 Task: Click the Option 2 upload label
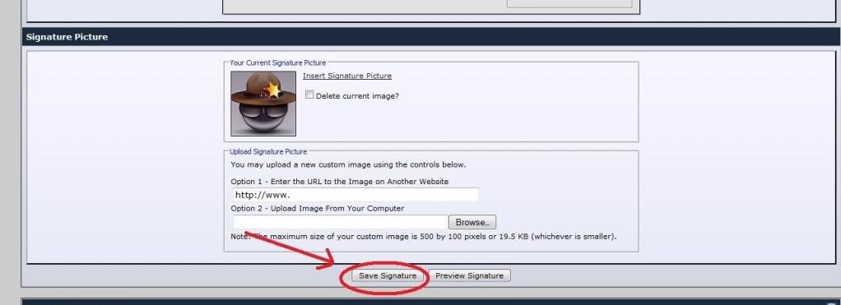pos(318,208)
